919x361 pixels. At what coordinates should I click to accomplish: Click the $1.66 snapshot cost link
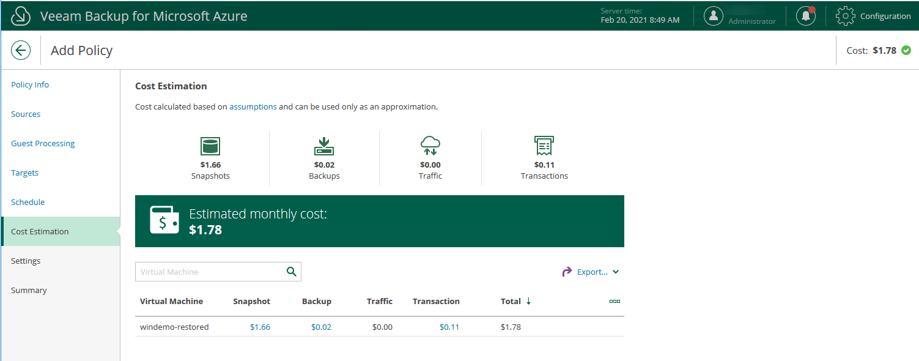click(x=260, y=327)
